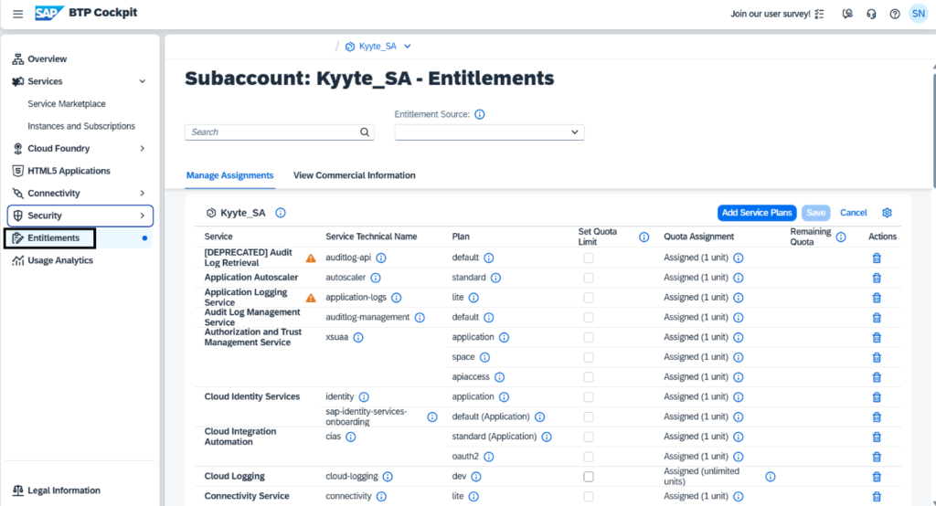Screen dimensions: 936x506
Task: Show info for Entitlement Source
Action: point(479,114)
